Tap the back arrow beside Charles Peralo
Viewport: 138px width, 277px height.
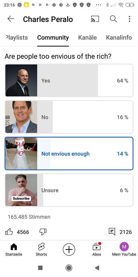click(x=11, y=19)
